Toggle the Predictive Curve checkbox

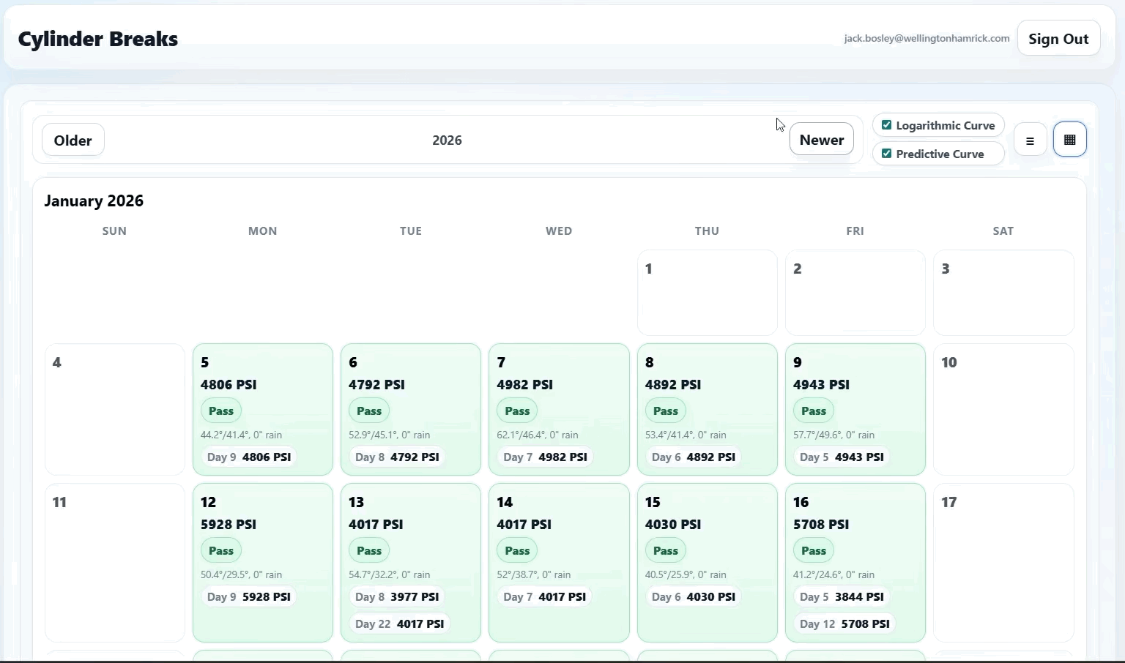(x=887, y=154)
